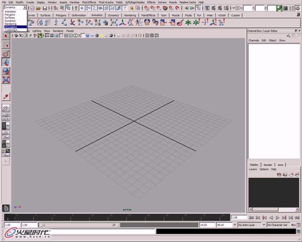Toggle smooth shade all cube icon in viewport
Image resolution: width=302 pixels, height=242 pixels.
pyautogui.click(x=88, y=35)
